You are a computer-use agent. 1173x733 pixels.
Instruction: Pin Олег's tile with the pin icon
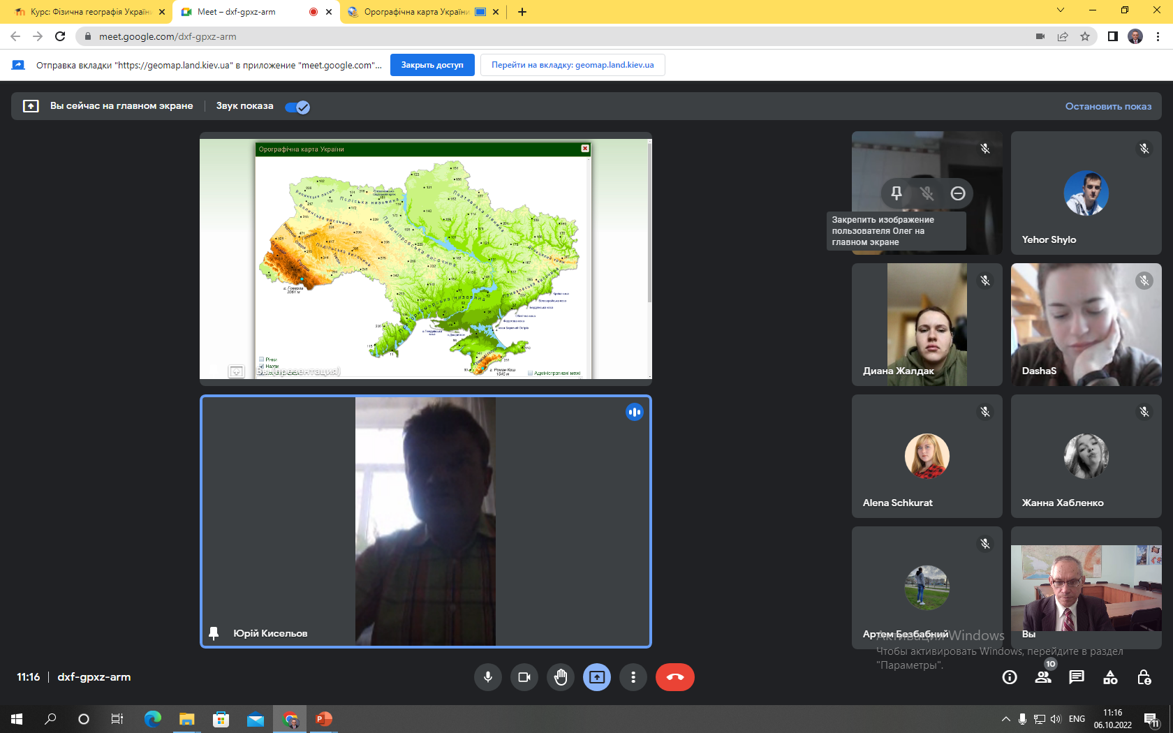coord(897,193)
